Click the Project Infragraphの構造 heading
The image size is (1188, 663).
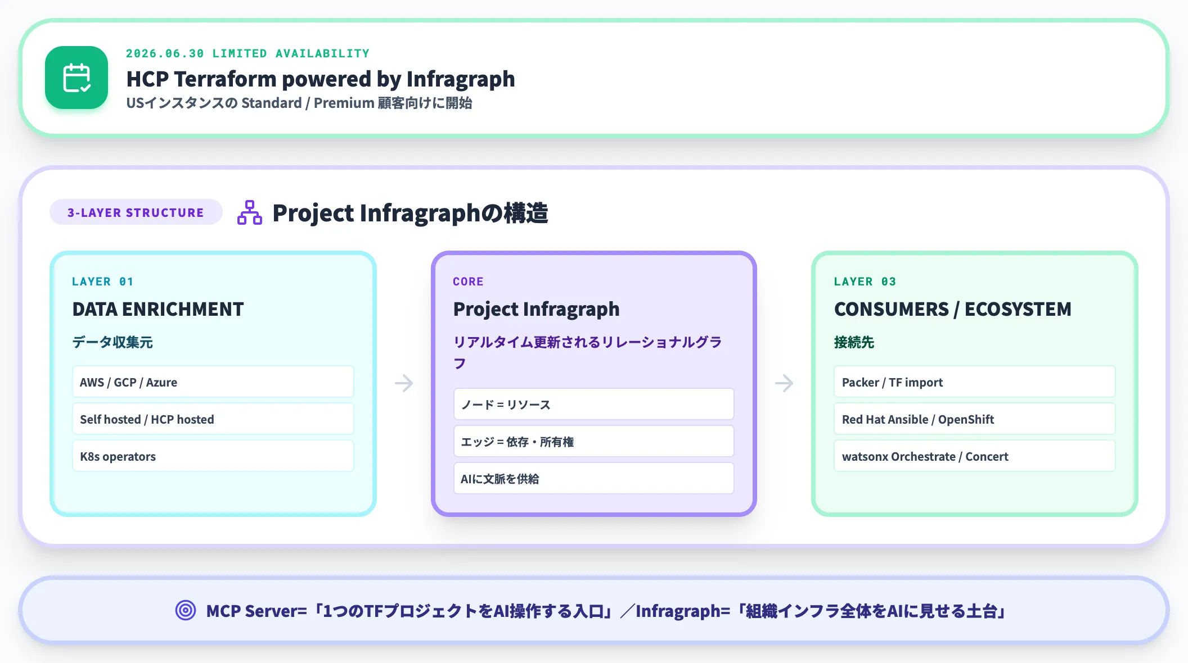(410, 213)
